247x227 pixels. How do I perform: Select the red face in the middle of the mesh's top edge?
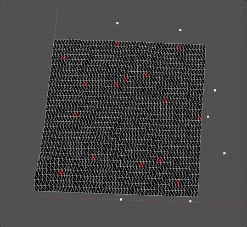coord(117,44)
